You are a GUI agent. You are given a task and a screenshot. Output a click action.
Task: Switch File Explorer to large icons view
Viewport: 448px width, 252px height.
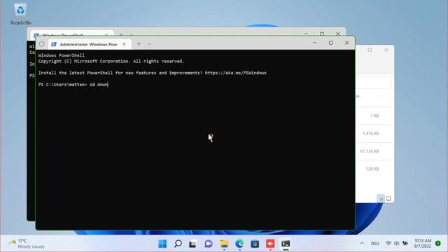coord(388,198)
